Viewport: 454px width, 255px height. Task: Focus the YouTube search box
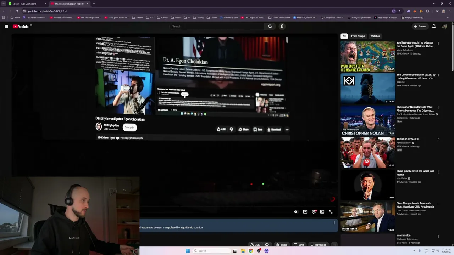217,26
